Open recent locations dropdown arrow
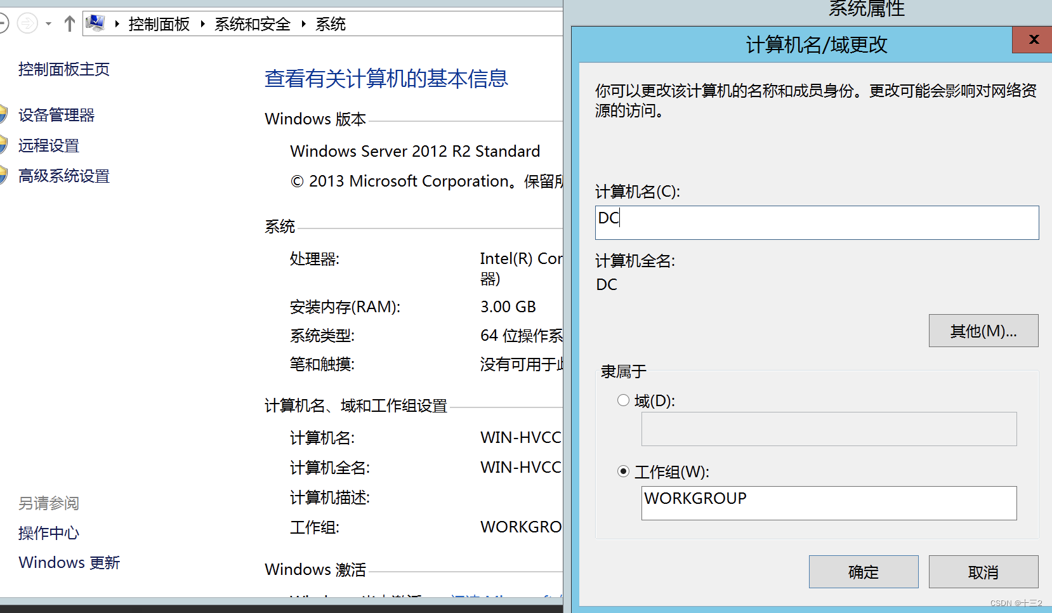This screenshot has height=613, width=1052. click(48, 24)
